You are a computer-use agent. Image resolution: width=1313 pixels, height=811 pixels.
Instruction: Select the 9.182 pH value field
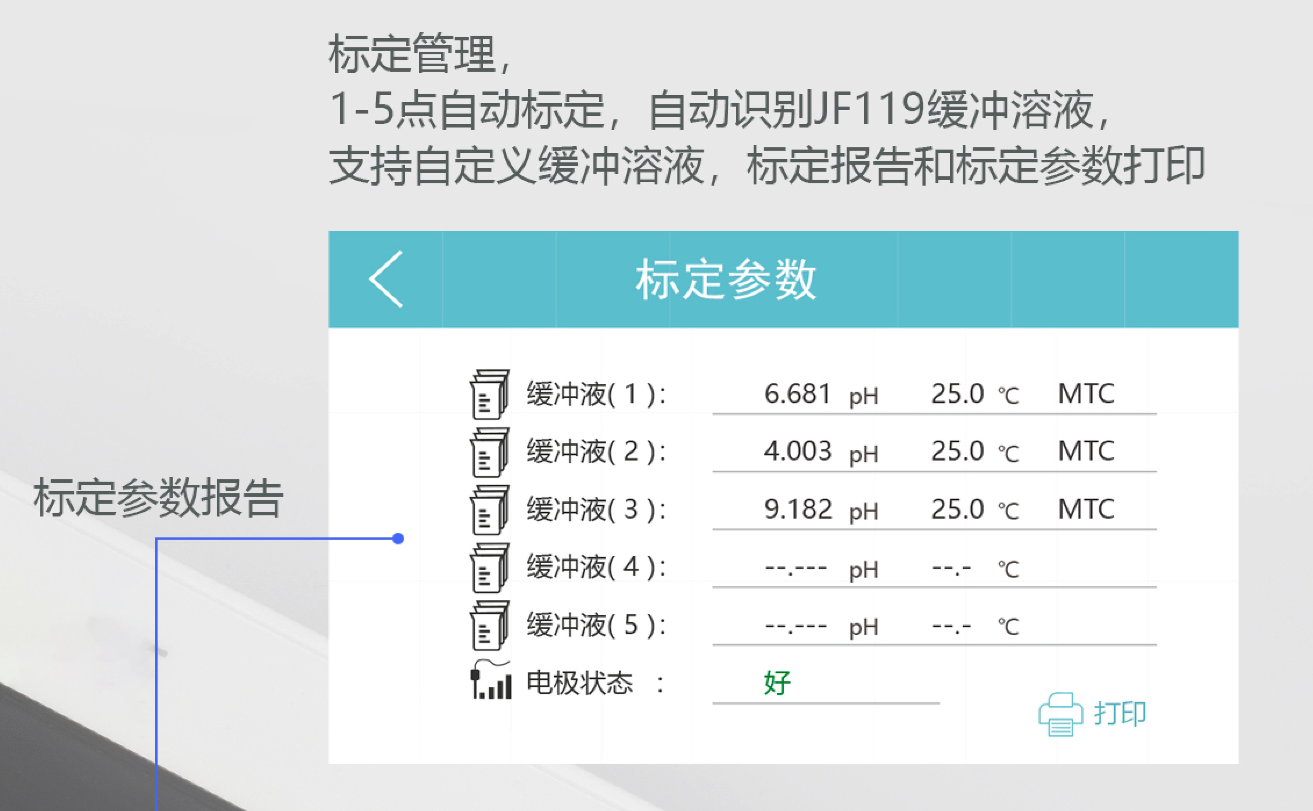(x=798, y=509)
